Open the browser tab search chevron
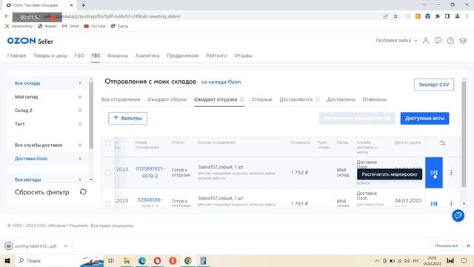 click(x=424, y=5)
